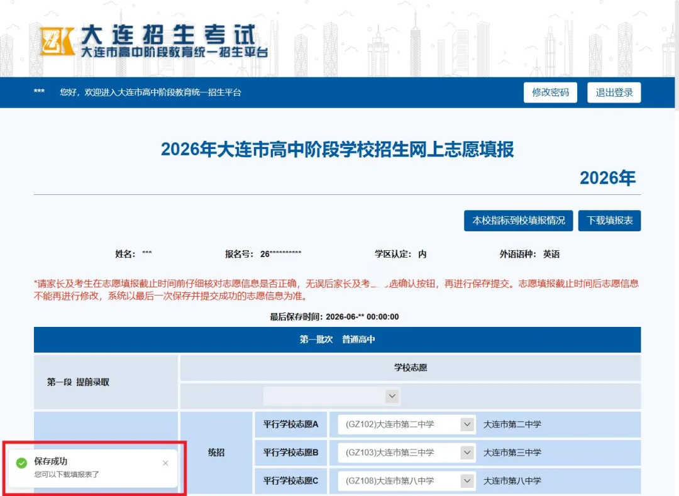The image size is (679, 496).
Task: Click the (GZ103)大连市第三中学 select field
Action: tap(407, 452)
